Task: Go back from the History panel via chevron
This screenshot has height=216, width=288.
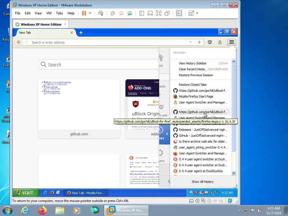Action: [x=167, y=134]
